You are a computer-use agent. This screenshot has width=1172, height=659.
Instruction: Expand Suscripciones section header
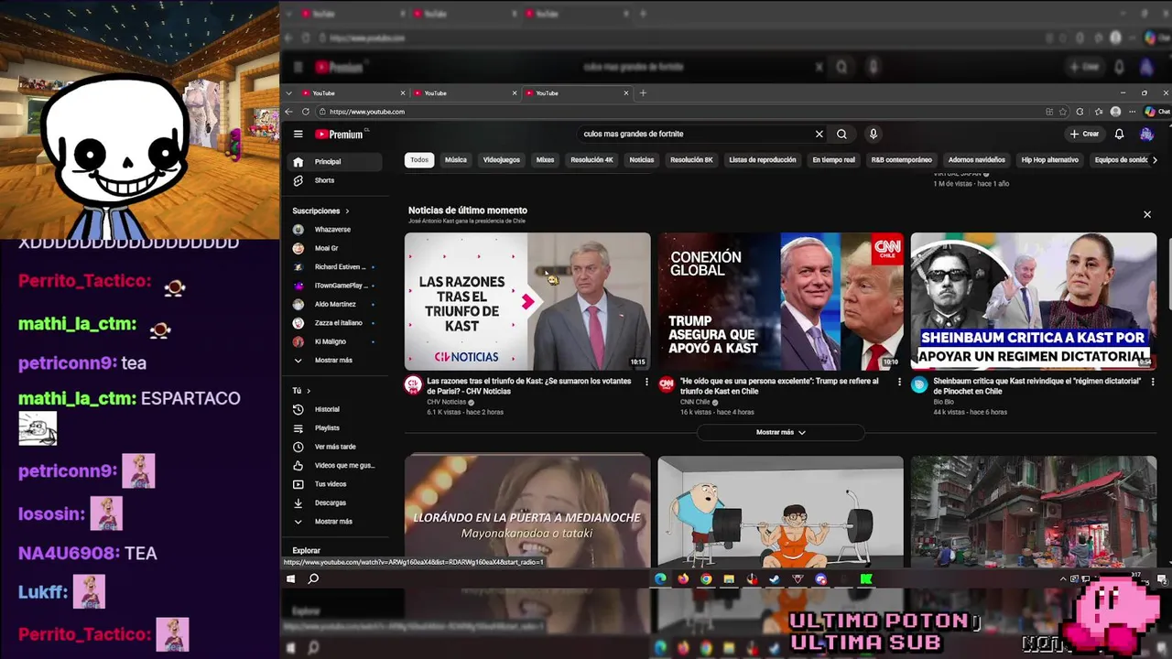coord(320,211)
